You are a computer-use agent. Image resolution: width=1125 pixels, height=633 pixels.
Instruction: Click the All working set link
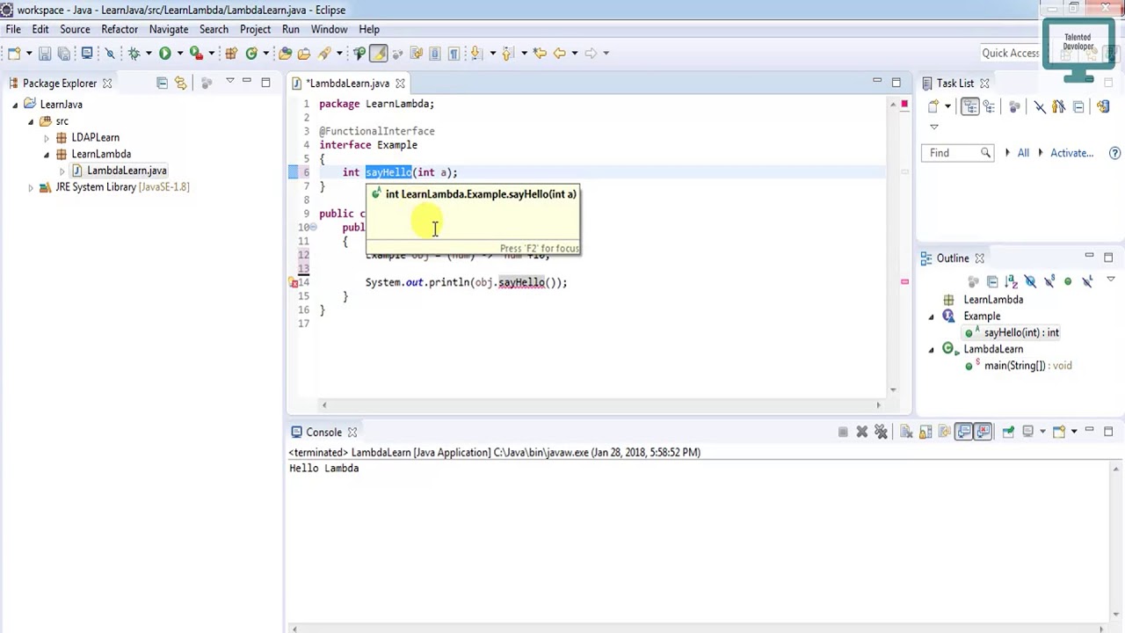[x=1023, y=153]
